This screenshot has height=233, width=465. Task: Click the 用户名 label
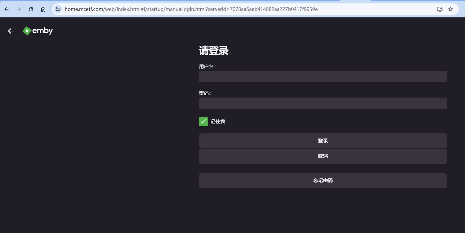coord(207,67)
